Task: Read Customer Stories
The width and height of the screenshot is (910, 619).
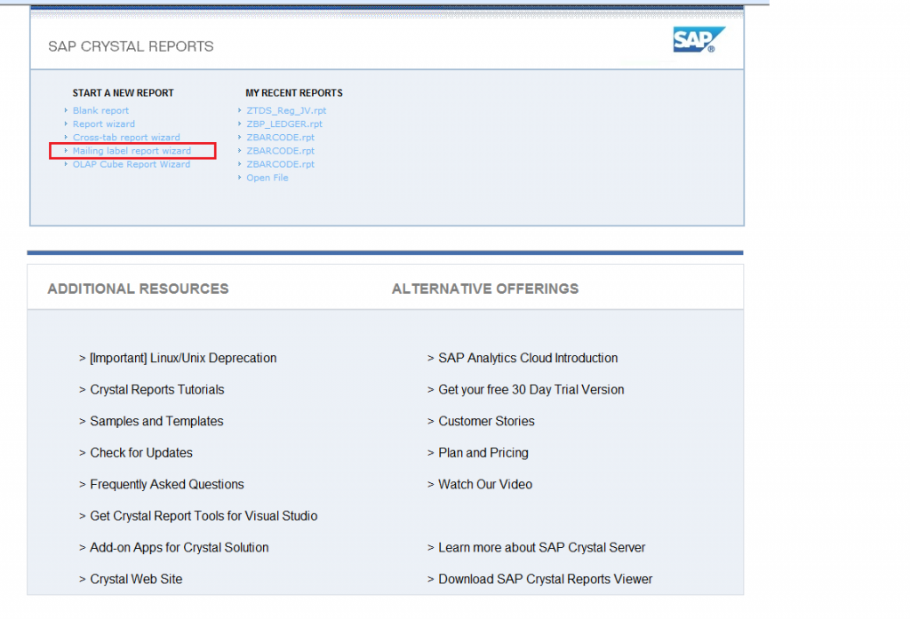Action: [486, 421]
